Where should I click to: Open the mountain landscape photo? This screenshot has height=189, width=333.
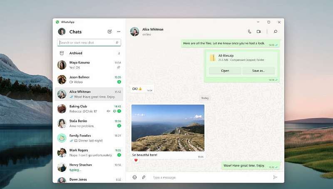168,128
